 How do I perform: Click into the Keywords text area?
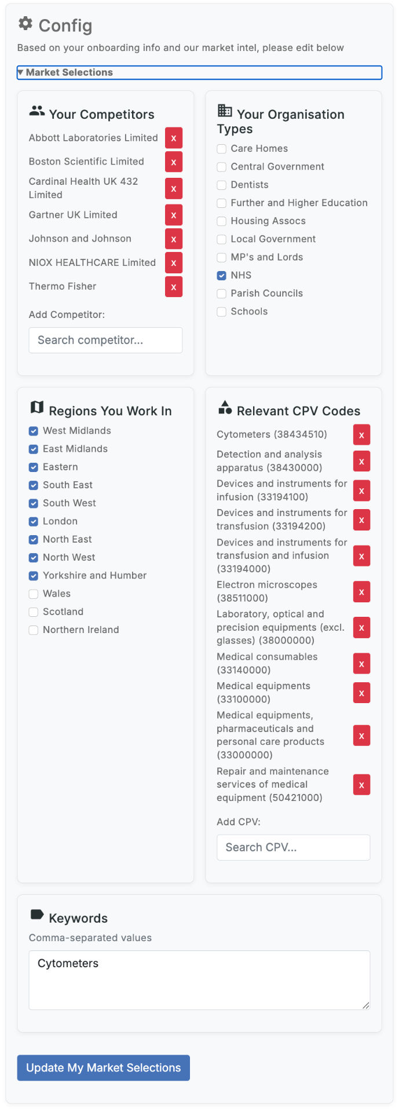199,980
